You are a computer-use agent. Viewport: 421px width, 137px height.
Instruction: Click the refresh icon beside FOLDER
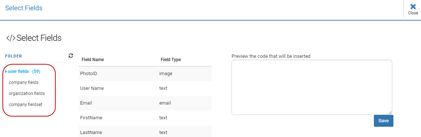pyautogui.click(x=71, y=56)
